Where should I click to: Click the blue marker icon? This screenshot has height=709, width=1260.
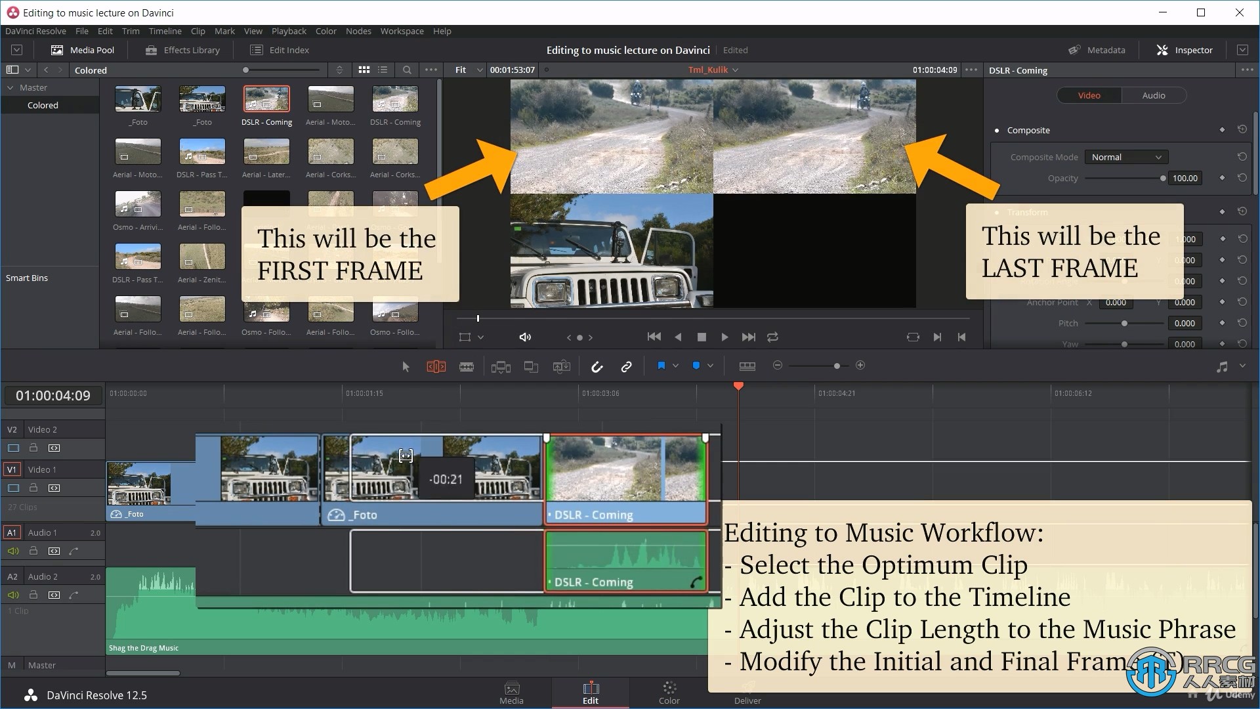point(696,366)
